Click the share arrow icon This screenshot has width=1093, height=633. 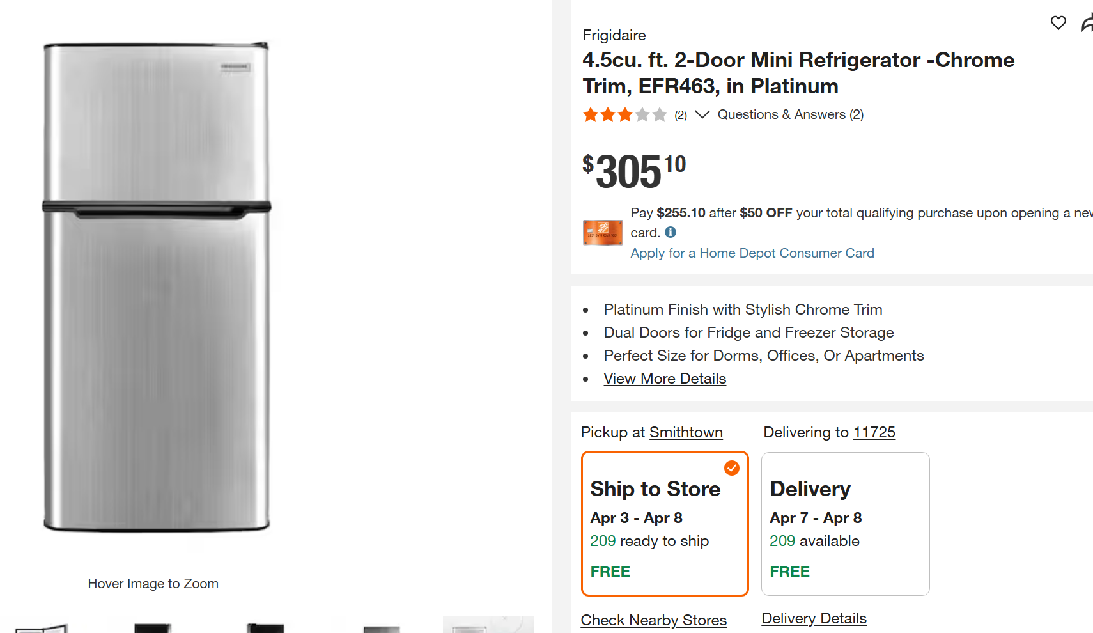tap(1087, 23)
